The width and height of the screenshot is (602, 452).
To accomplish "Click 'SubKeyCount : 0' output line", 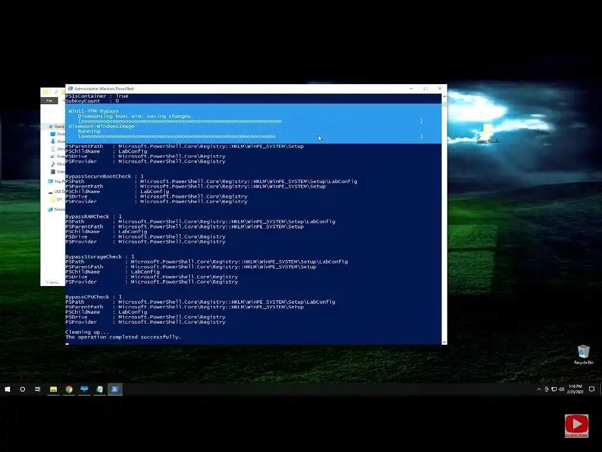I will click(92, 101).
